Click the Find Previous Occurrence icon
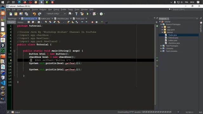This screenshot has width=203, height=114. click(50, 22)
